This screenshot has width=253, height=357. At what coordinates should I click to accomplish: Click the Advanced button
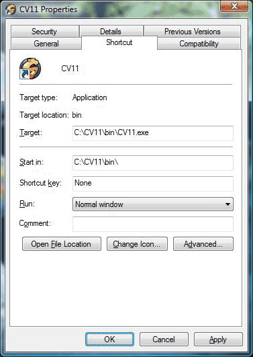203,244
